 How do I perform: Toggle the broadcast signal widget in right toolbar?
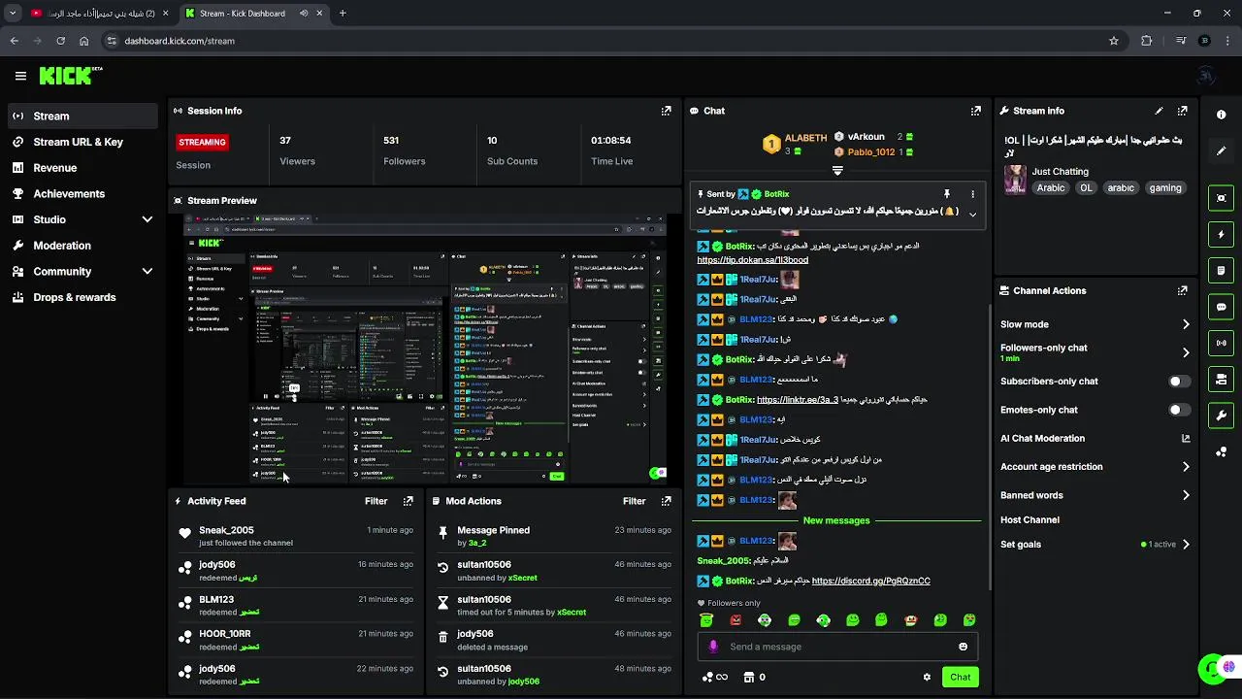click(1221, 343)
